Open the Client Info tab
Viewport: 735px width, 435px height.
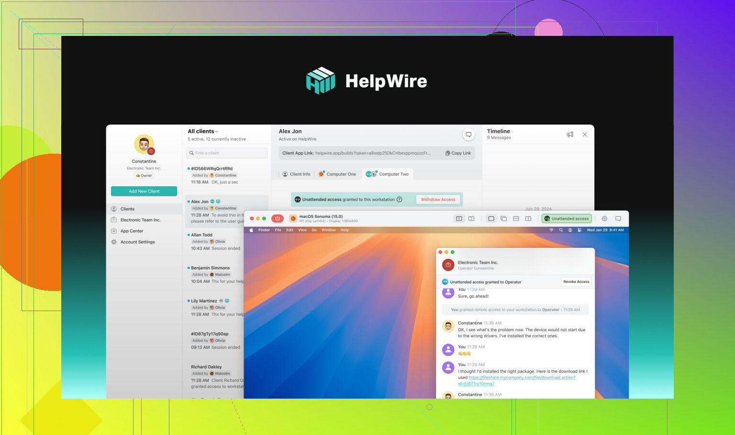pos(296,174)
